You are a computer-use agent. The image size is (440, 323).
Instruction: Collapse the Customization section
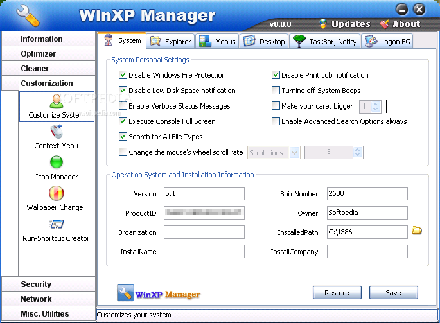coord(48,83)
